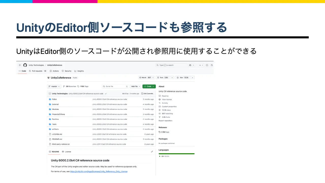This screenshot has height=183, width=325.
Task: Click the third-party-notices.txt file icon
Action: [50, 144]
